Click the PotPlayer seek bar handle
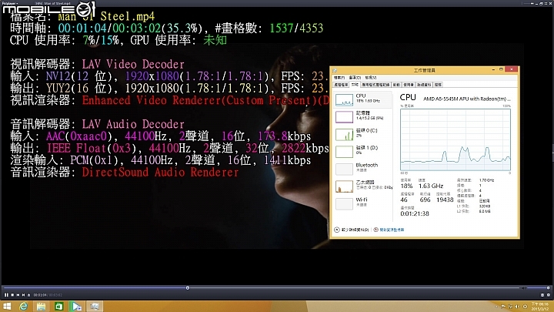 (188, 288)
